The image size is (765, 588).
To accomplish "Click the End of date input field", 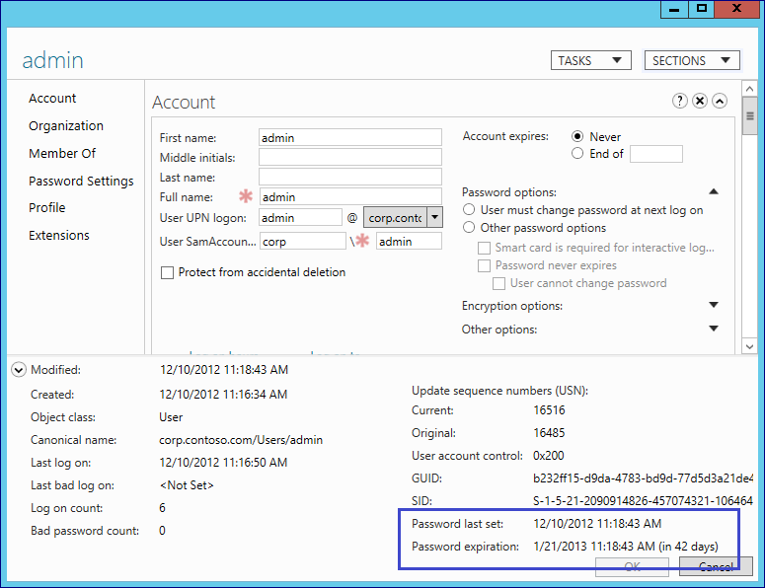I will coord(656,154).
